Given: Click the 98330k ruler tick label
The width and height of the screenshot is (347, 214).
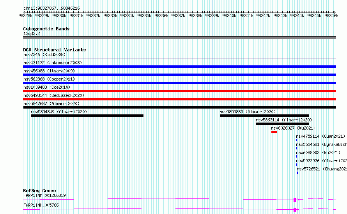Looking at the screenshot, I should pyautogui.click(x=59, y=16).
